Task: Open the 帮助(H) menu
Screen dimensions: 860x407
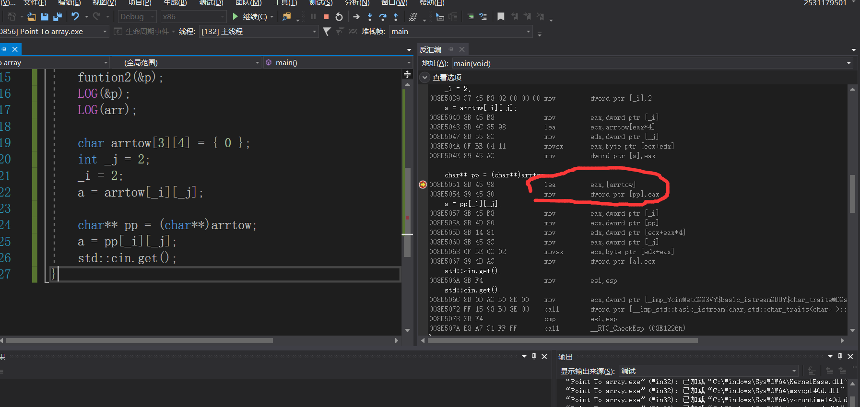Action: coord(432,3)
